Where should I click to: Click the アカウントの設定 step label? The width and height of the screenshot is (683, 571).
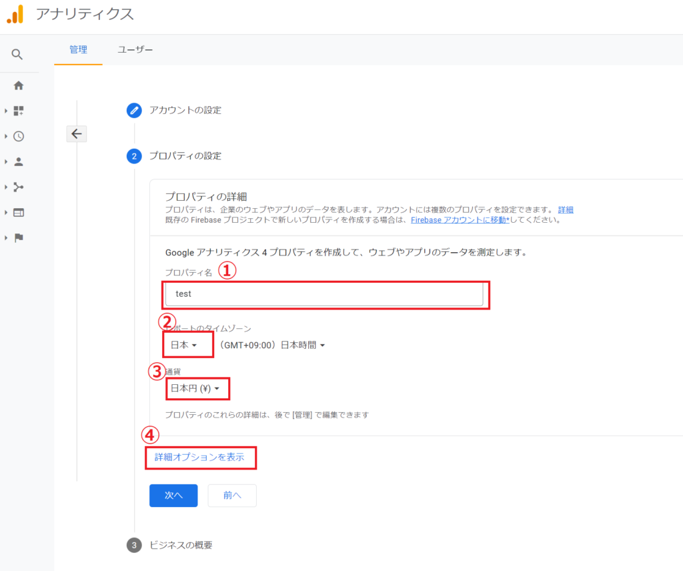185,110
